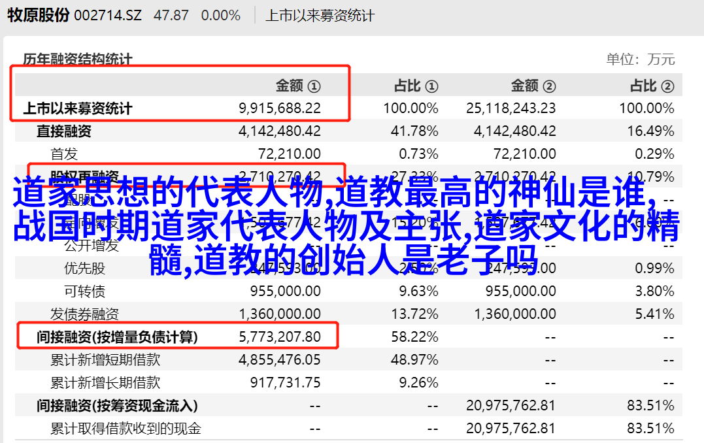The height and width of the screenshot is (443, 704).
Task: Click 4,142,480.42 in the 金额 ② column
Action: point(515,131)
